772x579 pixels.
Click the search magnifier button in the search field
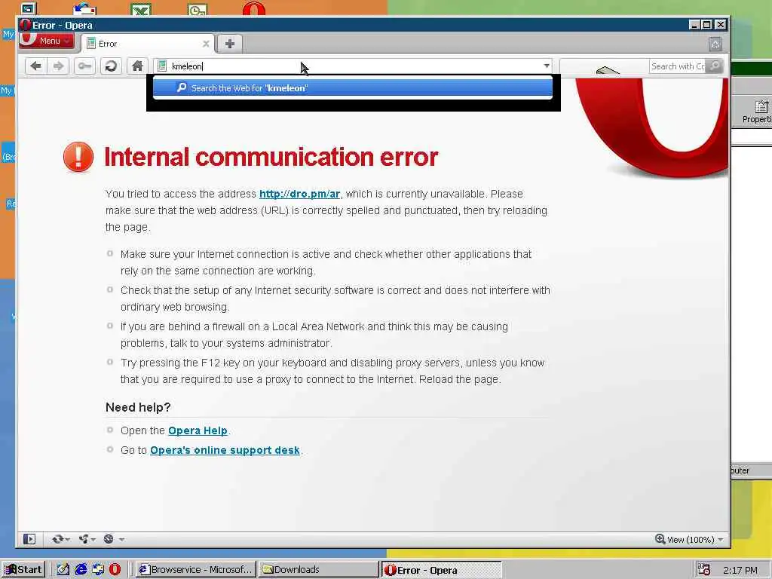(x=715, y=66)
